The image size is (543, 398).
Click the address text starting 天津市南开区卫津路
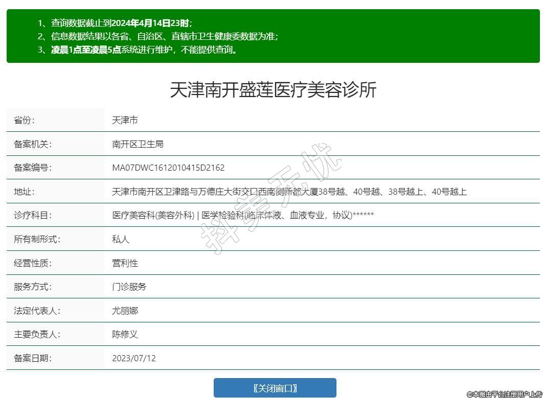tap(289, 192)
